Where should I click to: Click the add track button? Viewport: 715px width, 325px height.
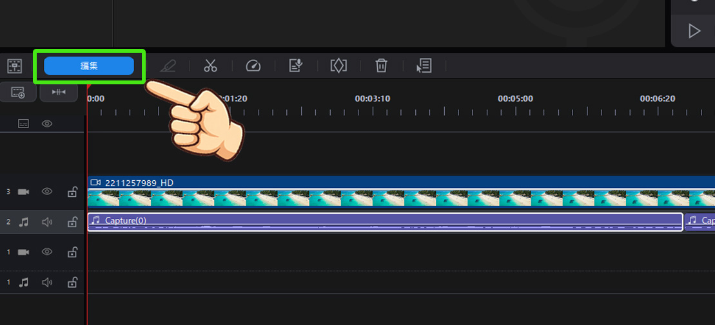(x=18, y=93)
